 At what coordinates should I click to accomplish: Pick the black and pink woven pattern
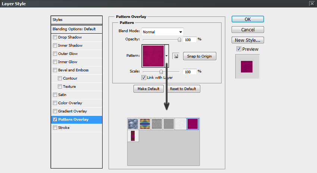tap(133, 136)
